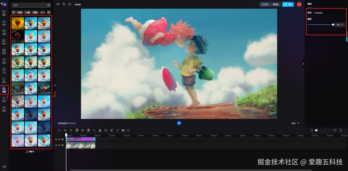This screenshot has height=171, width=348.
Task: Toggle magnet snapping on the snow.jpg filter track
Action: [62, 139]
